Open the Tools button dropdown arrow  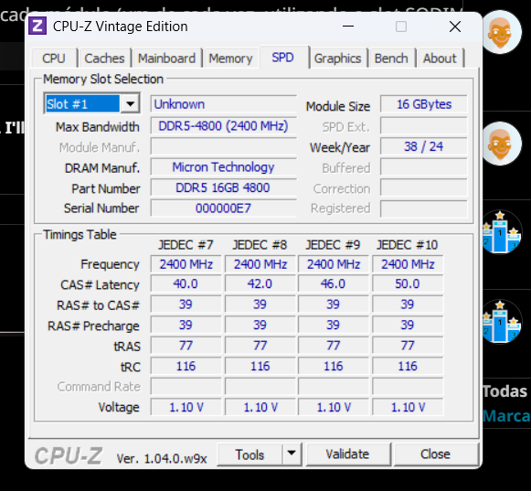coord(292,454)
